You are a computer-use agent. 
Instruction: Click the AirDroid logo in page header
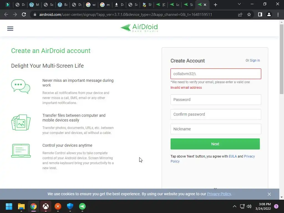139,28
